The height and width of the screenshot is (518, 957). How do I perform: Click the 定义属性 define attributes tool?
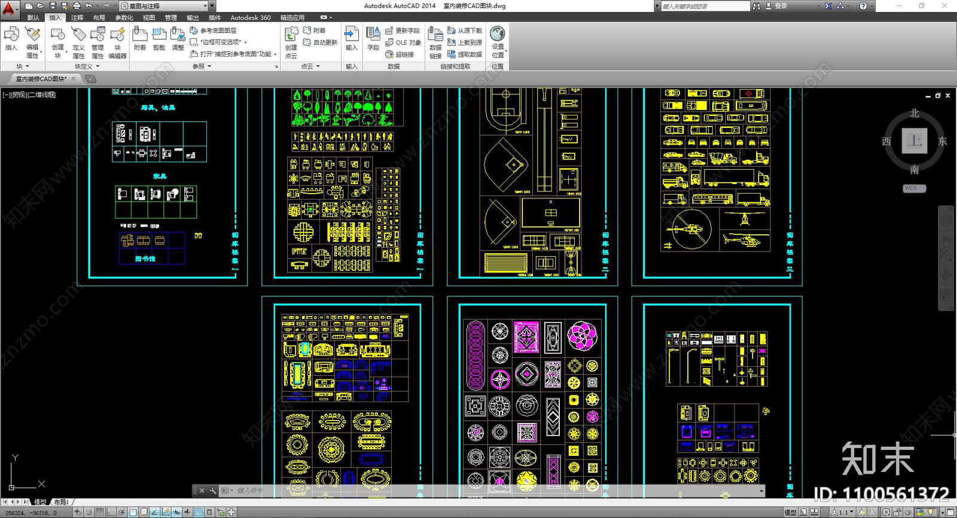coord(78,42)
